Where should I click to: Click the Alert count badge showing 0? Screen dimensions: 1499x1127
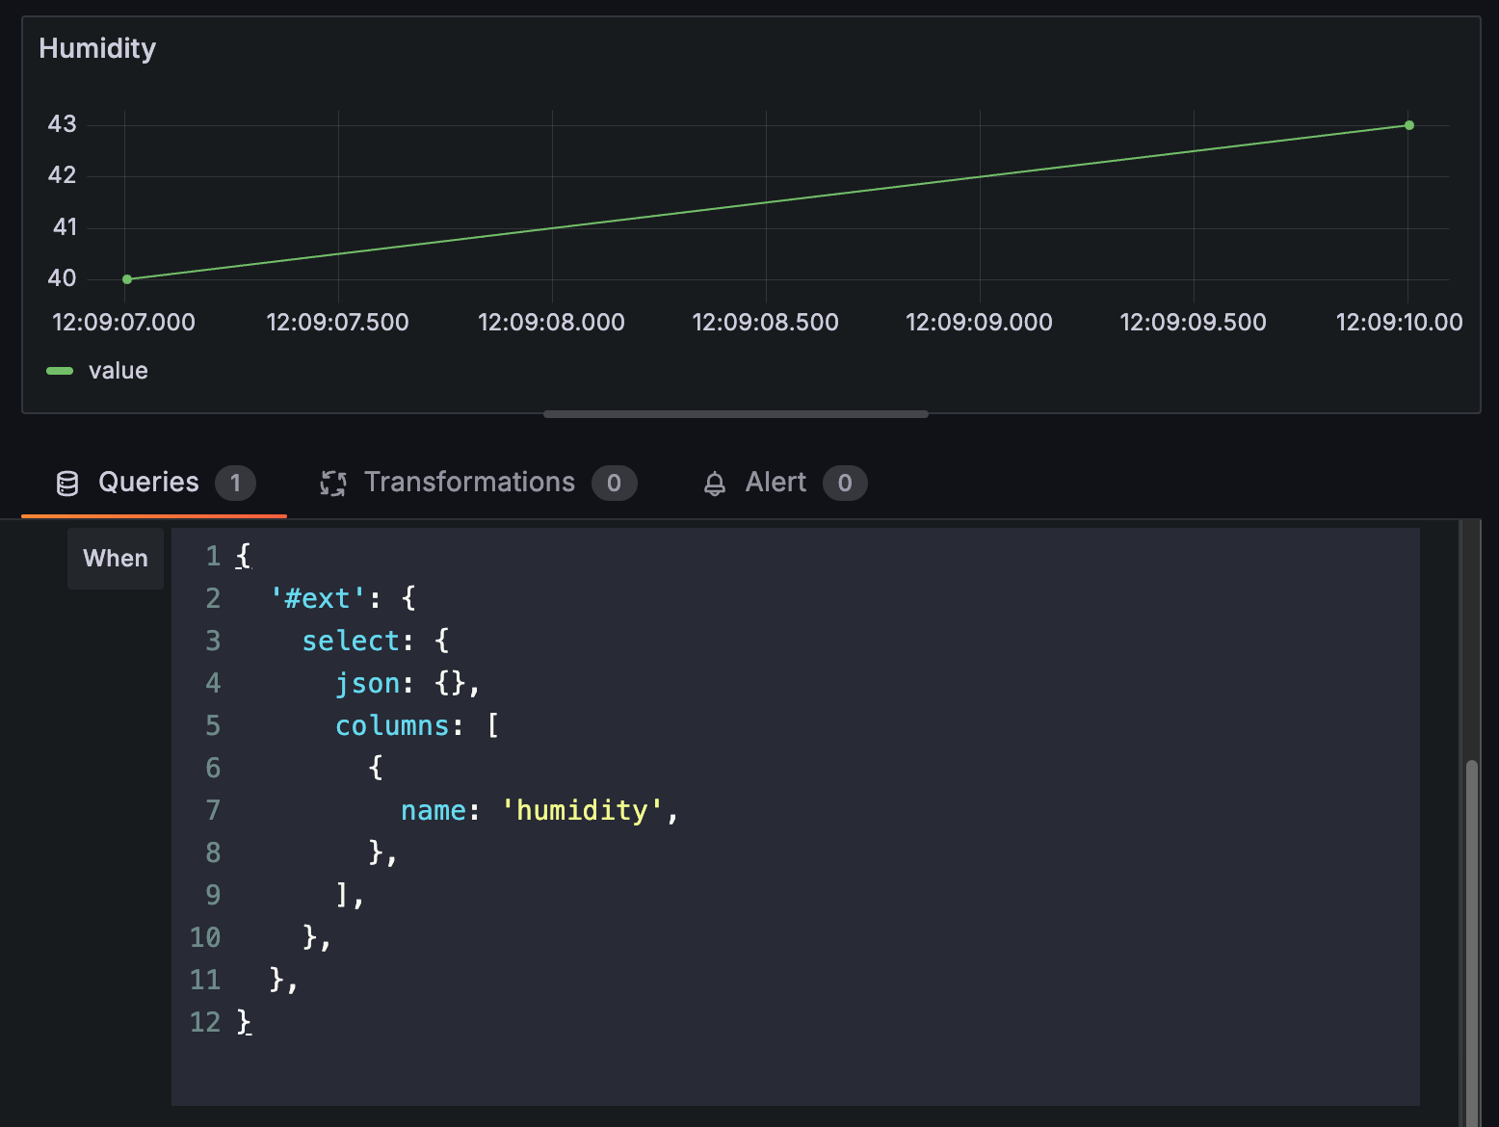pos(845,483)
